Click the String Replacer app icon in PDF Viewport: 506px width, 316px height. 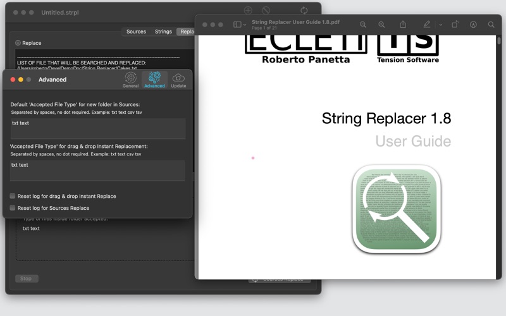[397, 209]
